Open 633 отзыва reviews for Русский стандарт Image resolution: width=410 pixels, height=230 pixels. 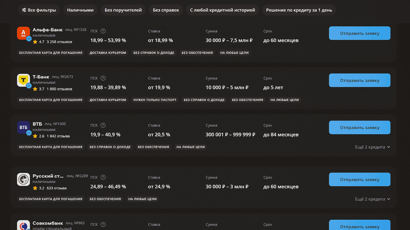point(57,188)
